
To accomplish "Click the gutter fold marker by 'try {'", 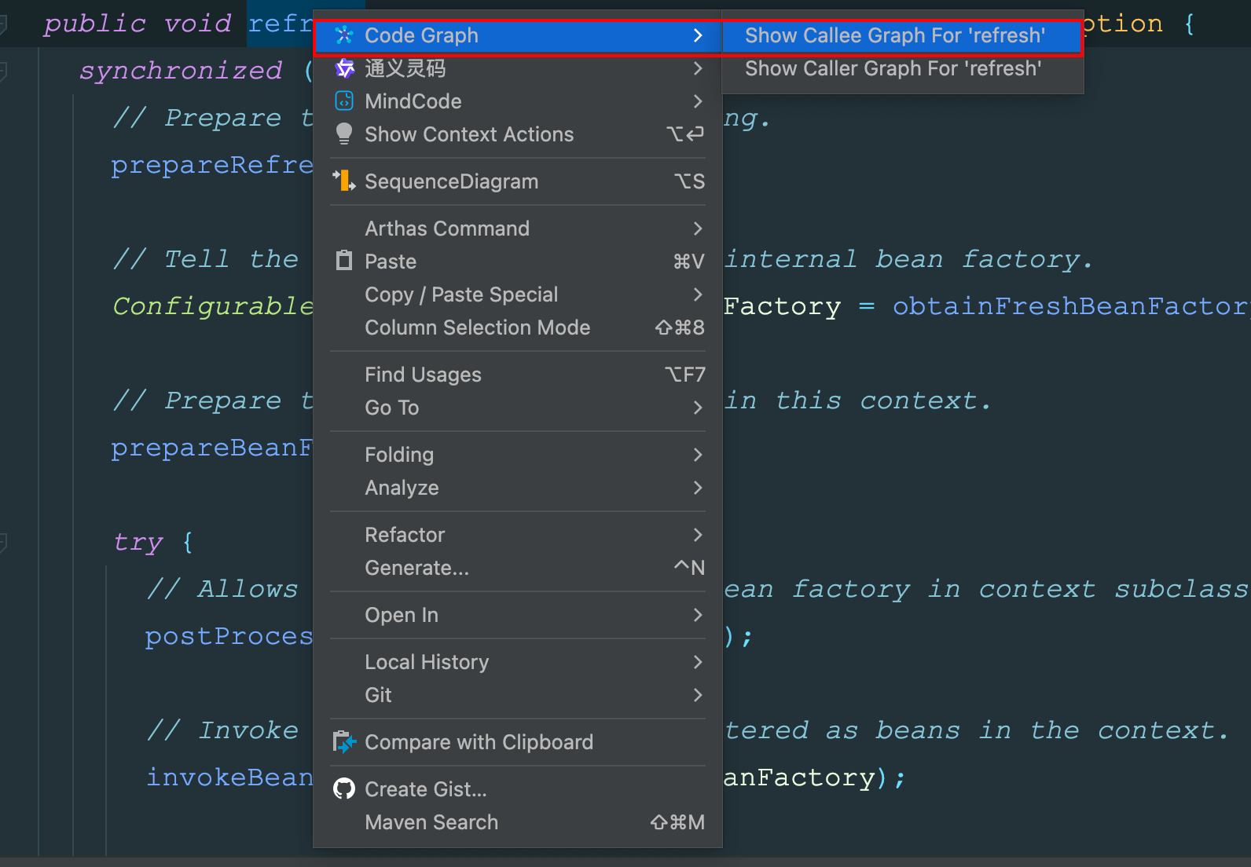I will click(x=3, y=542).
